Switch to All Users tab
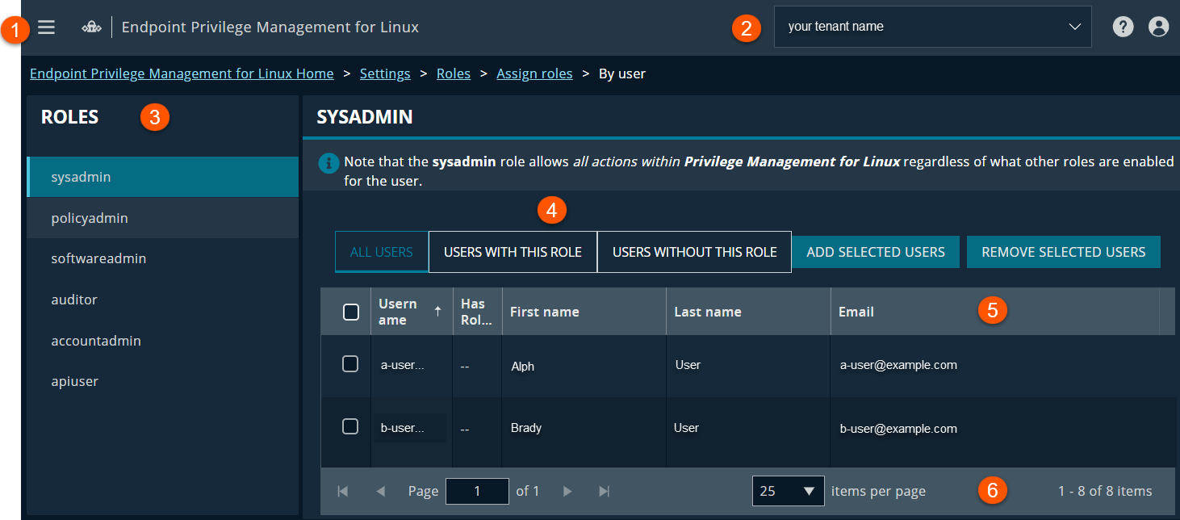1180x520 pixels. click(382, 252)
